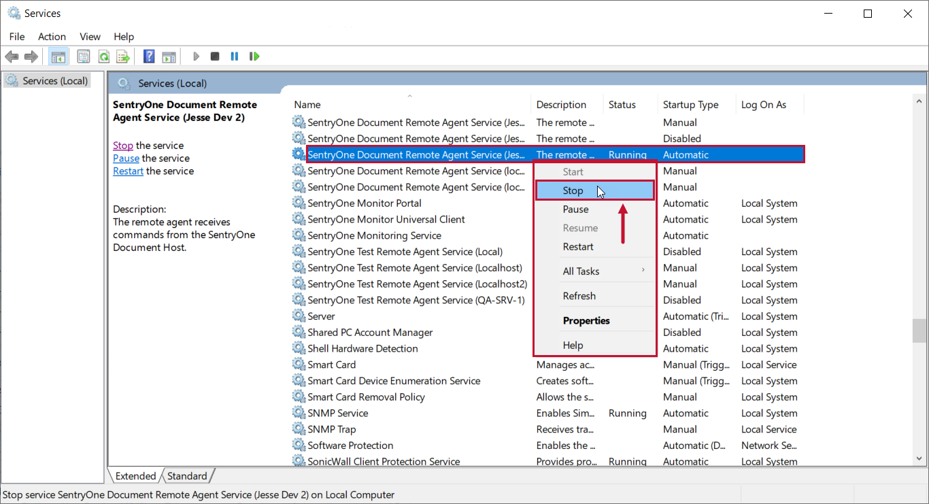Click the gear icon beside SNMP Service

click(x=299, y=413)
